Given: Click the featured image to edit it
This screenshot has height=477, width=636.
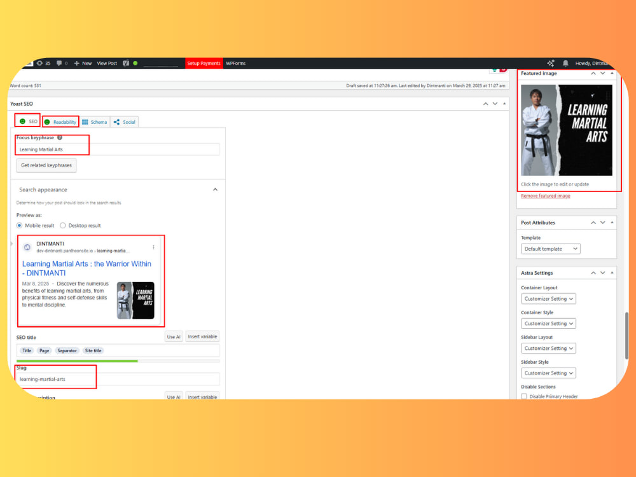Looking at the screenshot, I should pyautogui.click(x=566, y=130).
